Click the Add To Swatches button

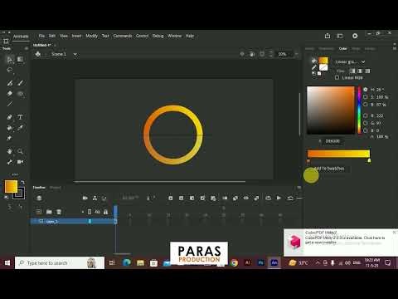[x=329, y=169]
